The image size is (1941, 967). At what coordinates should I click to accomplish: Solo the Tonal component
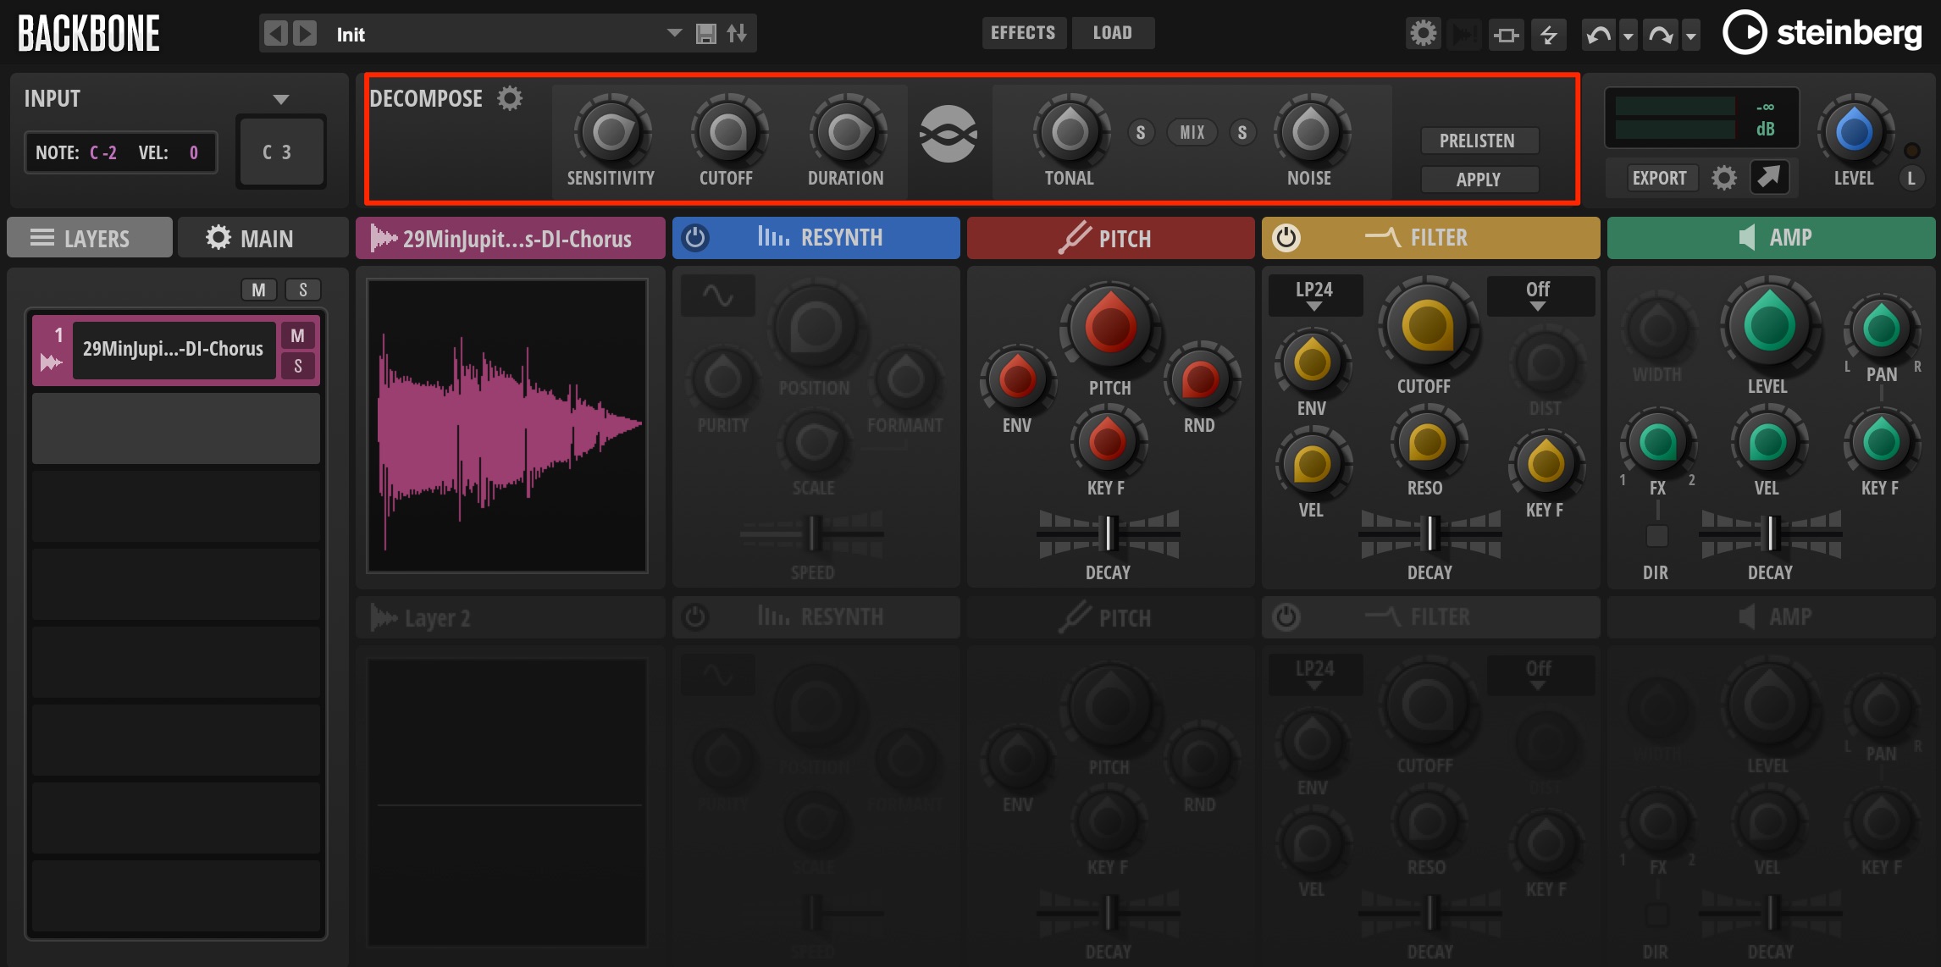(x=1141, y=132)
